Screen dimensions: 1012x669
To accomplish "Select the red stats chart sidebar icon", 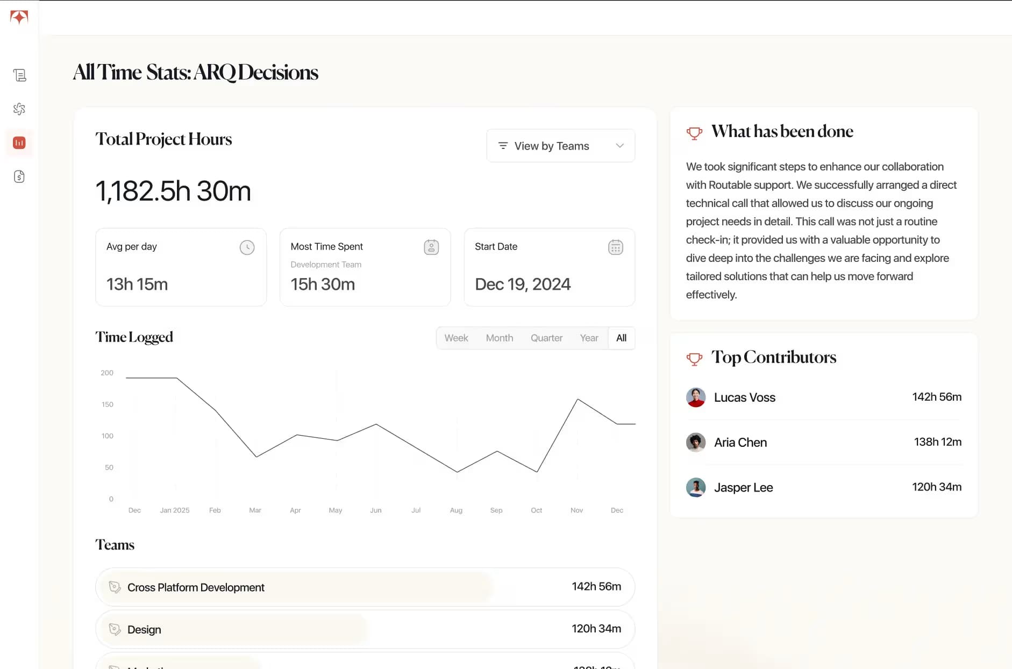I will coord(19,143).
